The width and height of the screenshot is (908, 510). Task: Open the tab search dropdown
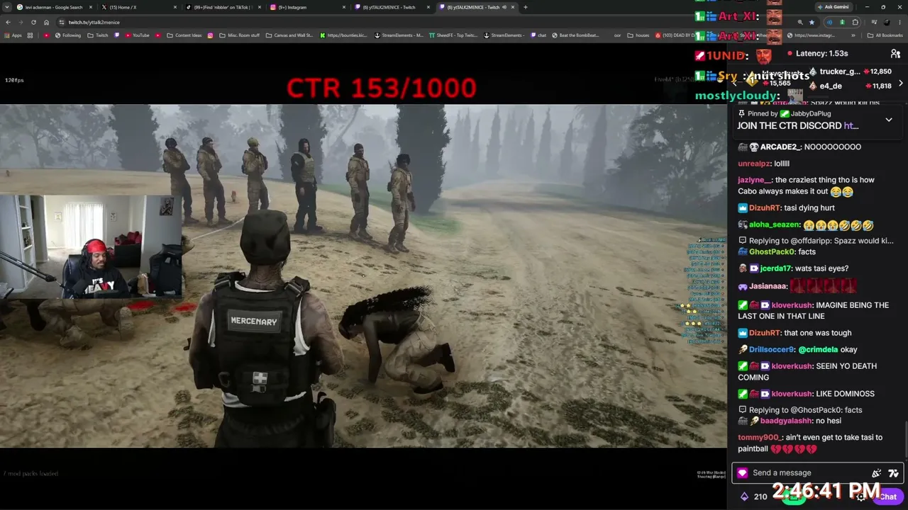8,7
